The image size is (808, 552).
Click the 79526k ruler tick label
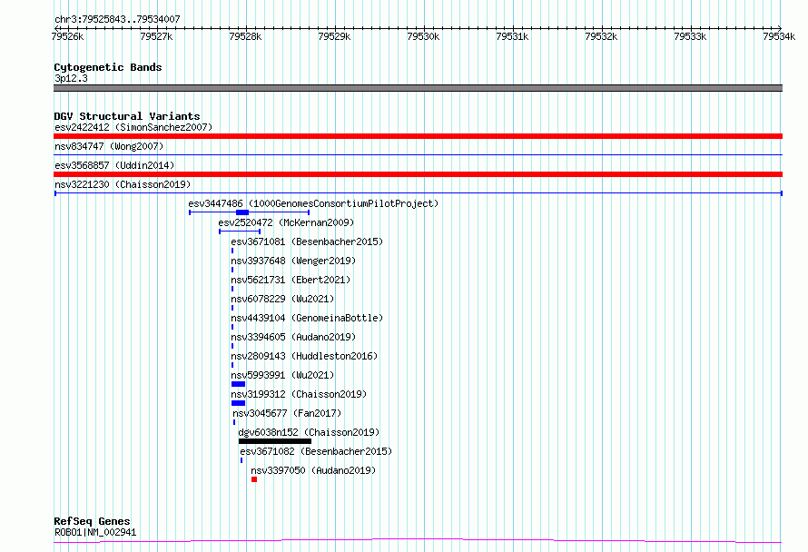67,36
